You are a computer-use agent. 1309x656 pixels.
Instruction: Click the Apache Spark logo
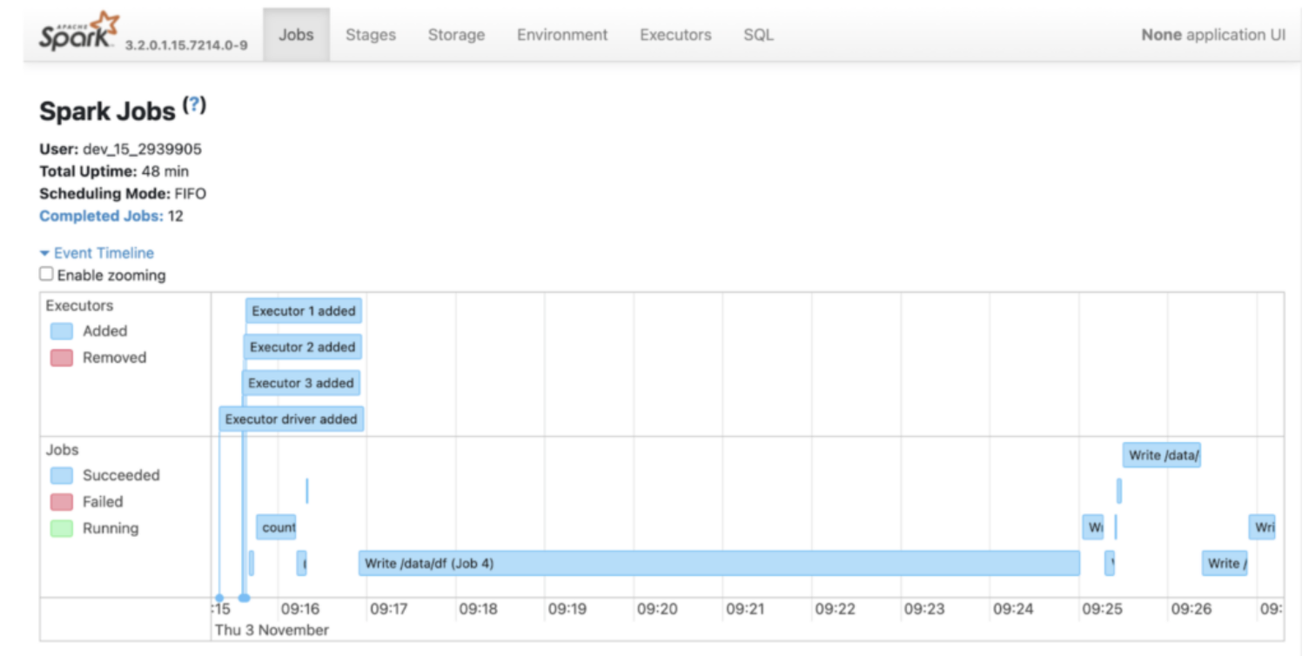(79, 32)
